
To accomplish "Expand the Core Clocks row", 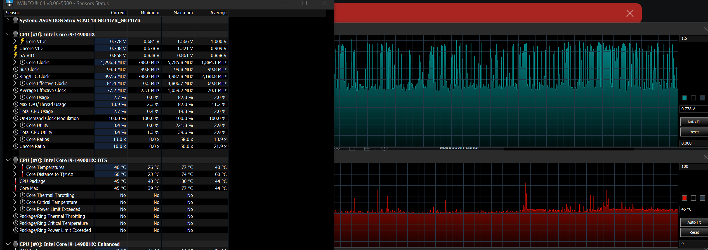I will coord(15,62).
